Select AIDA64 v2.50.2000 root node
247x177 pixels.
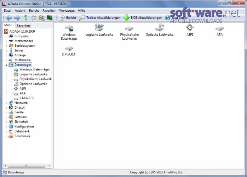pos(22,32)
